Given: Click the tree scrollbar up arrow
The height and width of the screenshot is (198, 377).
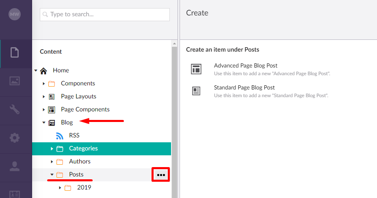Looking at the screenshot, I should pos(175,44).
